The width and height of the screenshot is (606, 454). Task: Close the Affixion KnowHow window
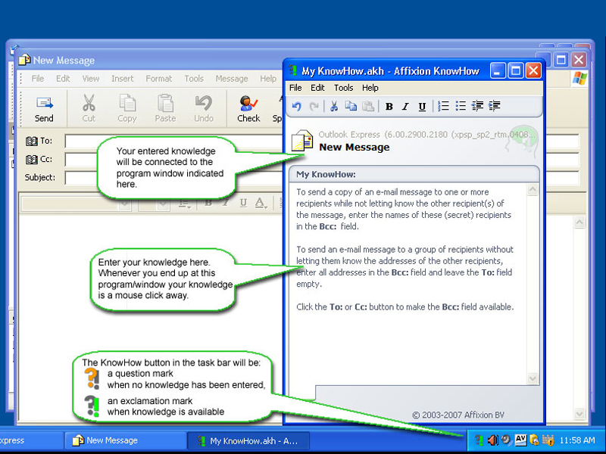click(533, 70)
